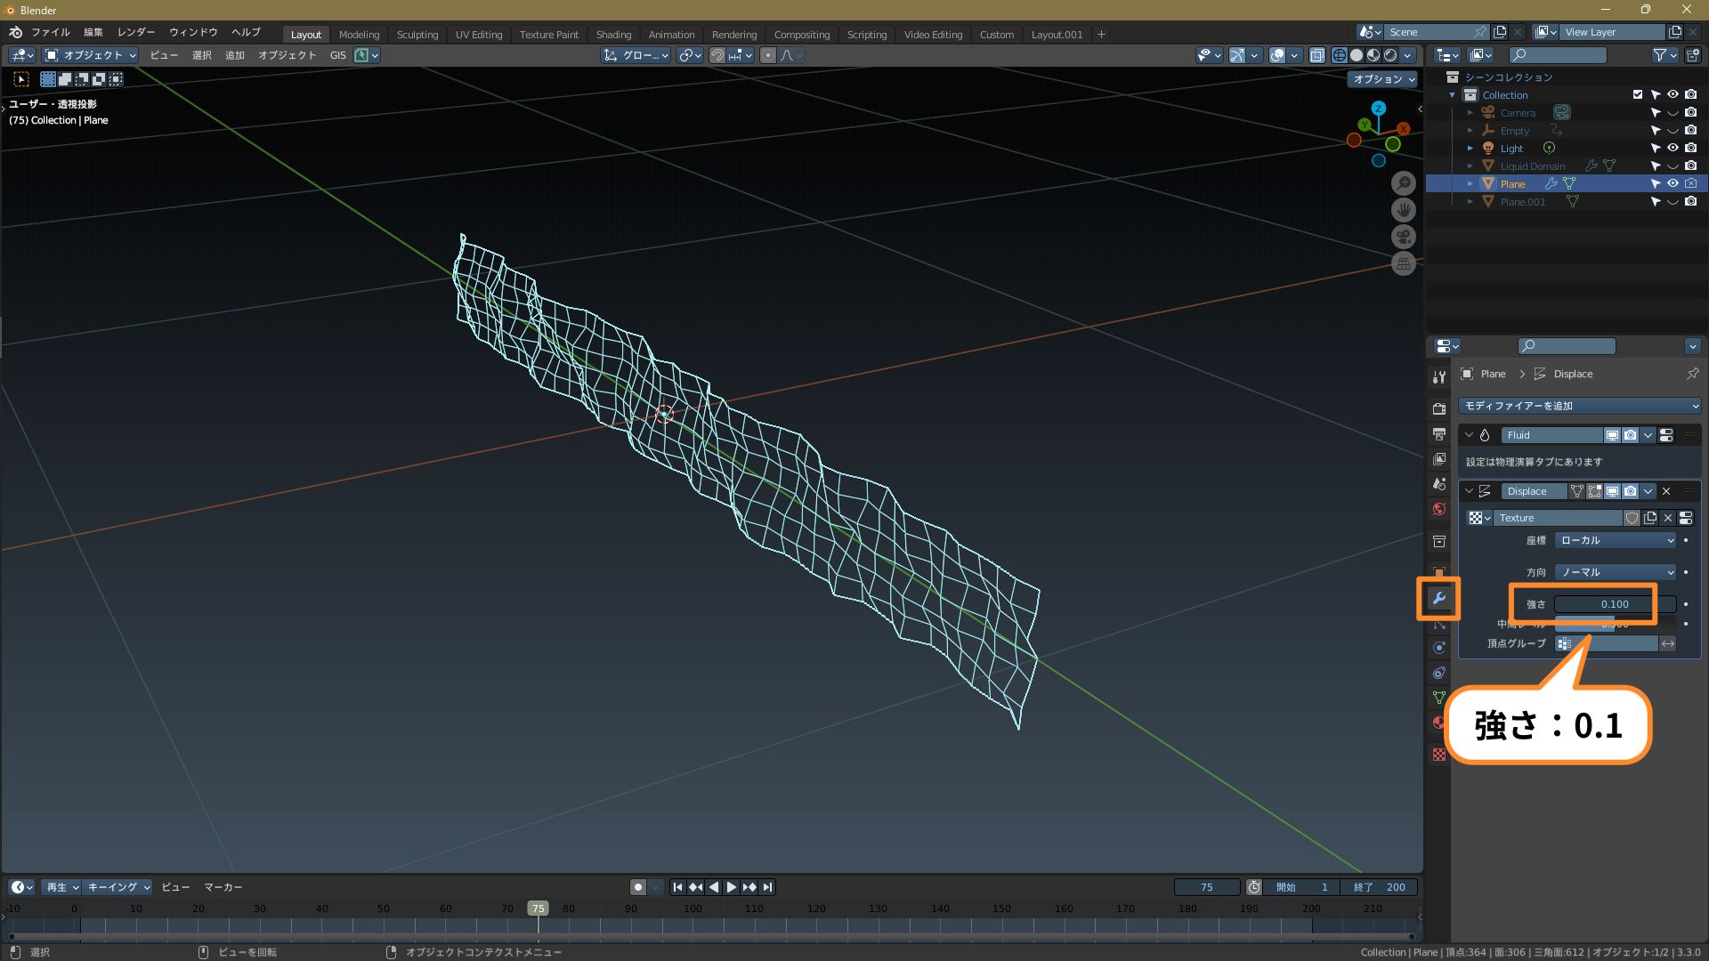Viewport: 1709px width, 961px height.
Task: Click the 強さ strength value field
Action: pyautogui.click(x=1615, y=604)
